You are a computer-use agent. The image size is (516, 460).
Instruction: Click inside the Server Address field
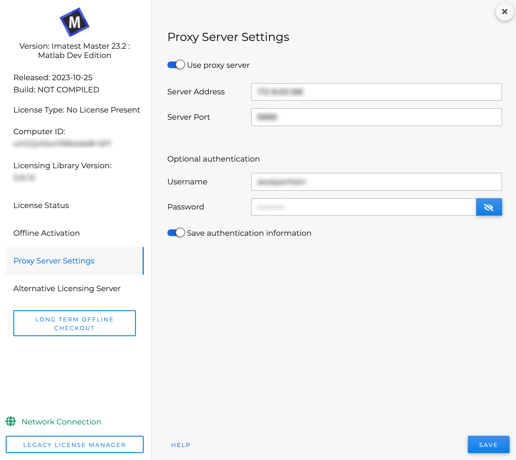[x=375, y=92]
